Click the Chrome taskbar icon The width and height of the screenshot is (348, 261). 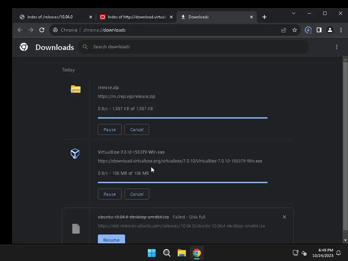(197, 253)
